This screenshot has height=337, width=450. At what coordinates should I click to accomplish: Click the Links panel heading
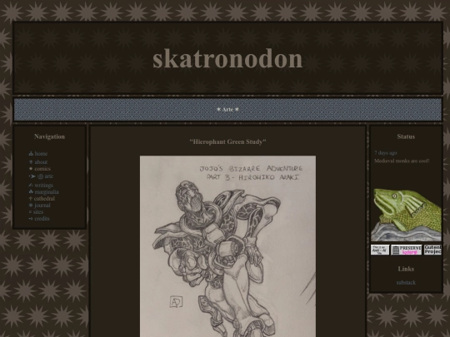406,269
